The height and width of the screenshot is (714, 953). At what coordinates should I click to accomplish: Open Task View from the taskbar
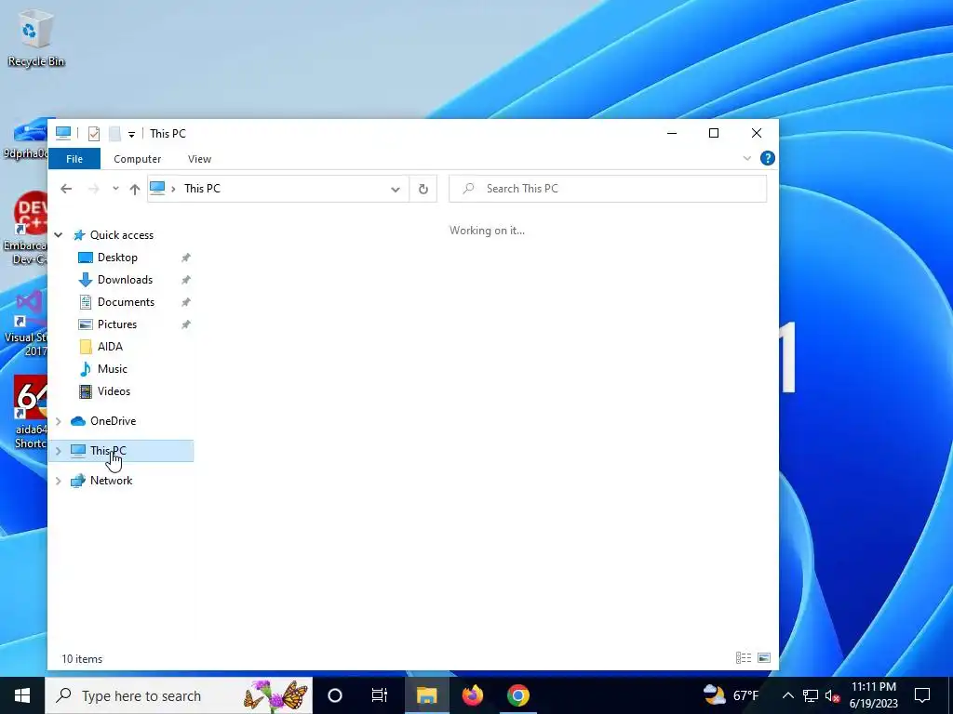click(380, 695)
